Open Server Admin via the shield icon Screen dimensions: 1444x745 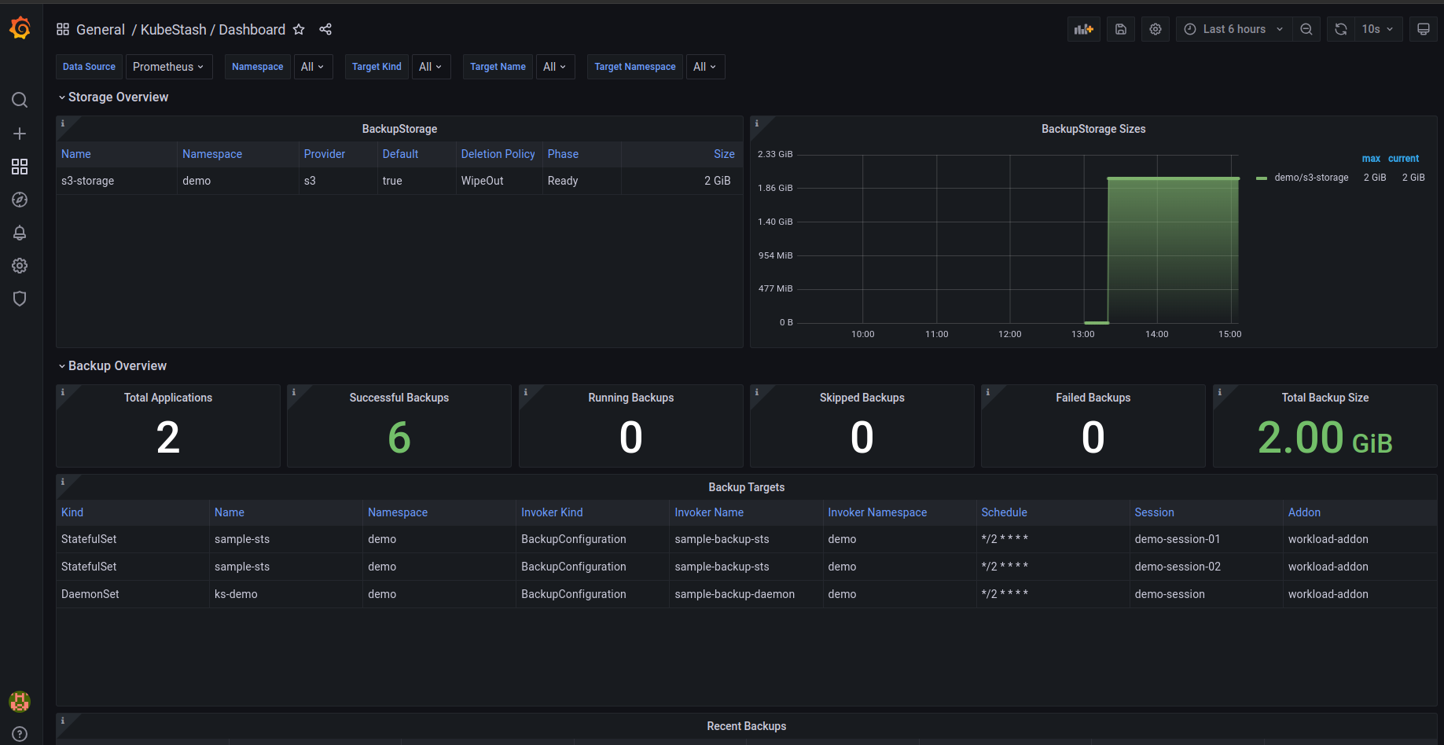click(20, 299)
